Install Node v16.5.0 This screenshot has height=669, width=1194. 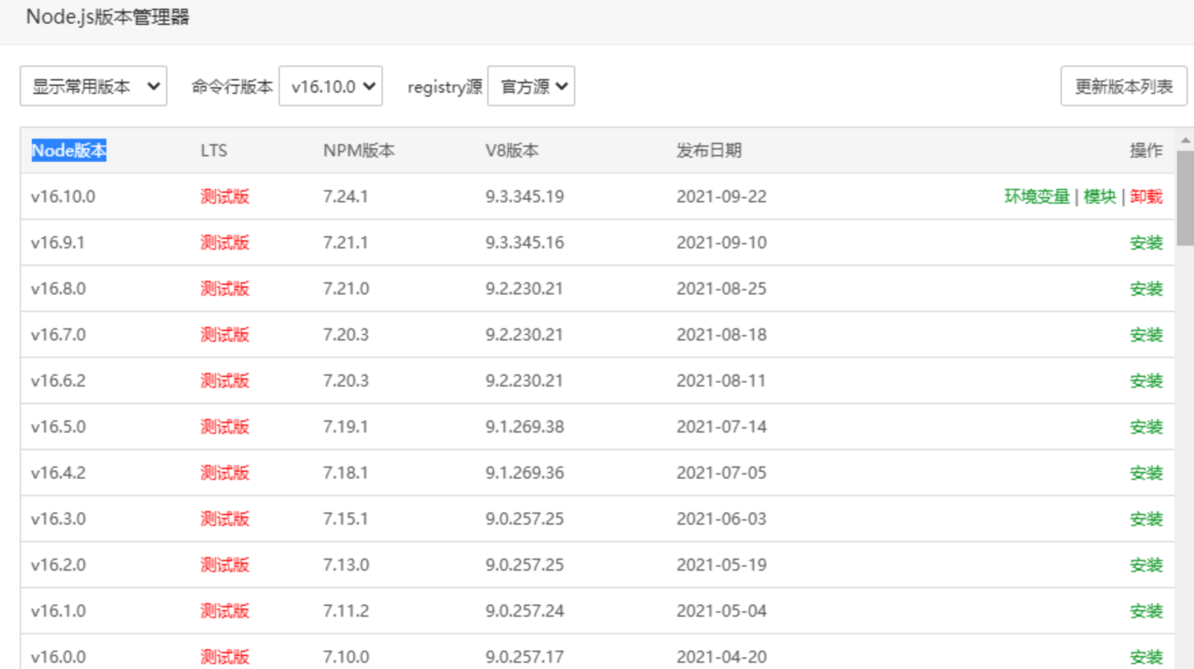pos(1147,427)
